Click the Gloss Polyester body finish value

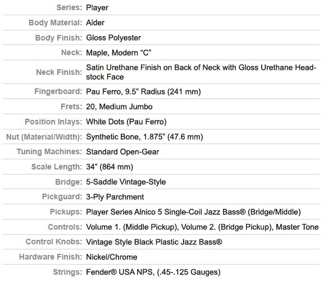113,38
